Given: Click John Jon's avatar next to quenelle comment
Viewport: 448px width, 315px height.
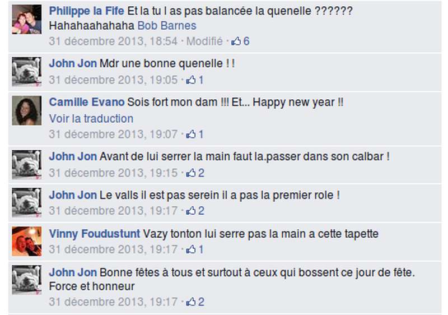Looking at the screenshot, I should [x=26, y=72].
